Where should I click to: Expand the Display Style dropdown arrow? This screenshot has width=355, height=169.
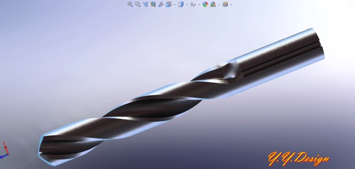187,5
